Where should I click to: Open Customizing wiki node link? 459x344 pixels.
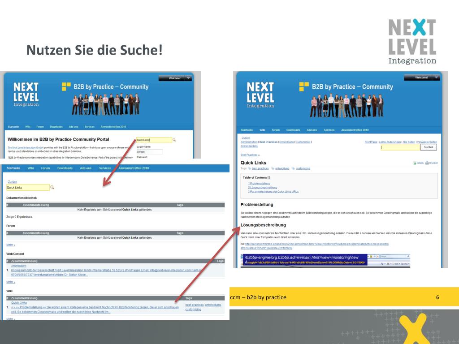[303, 142]
